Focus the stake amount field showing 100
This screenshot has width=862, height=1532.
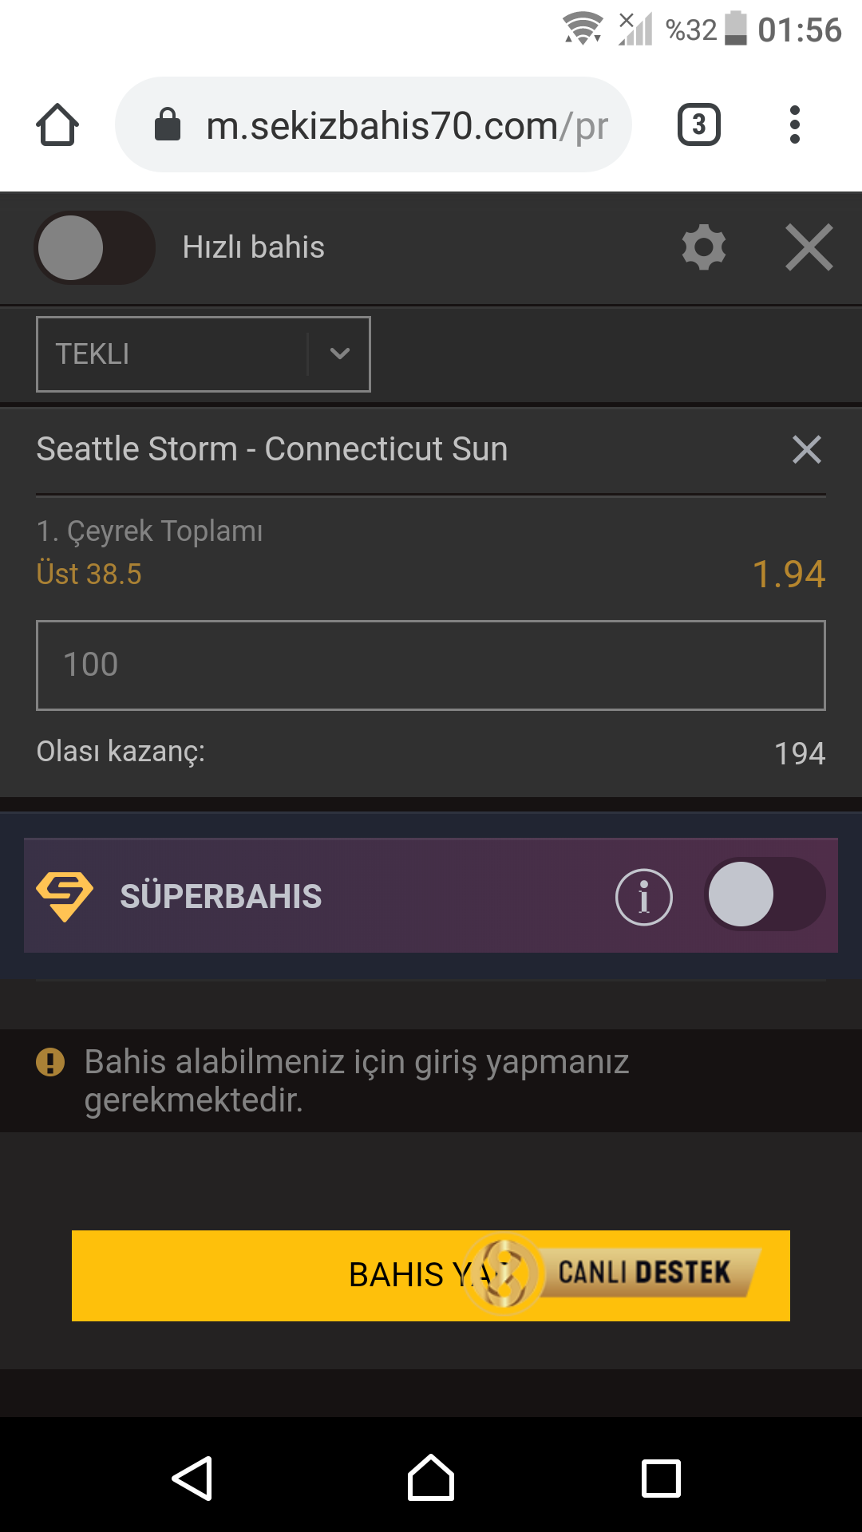tap(431, 665)
